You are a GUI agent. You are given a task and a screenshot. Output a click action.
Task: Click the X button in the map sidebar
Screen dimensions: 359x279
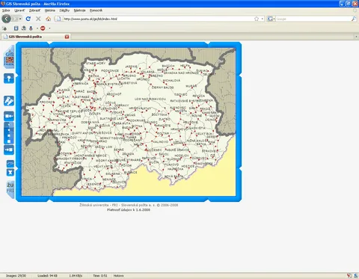[10, 172]
